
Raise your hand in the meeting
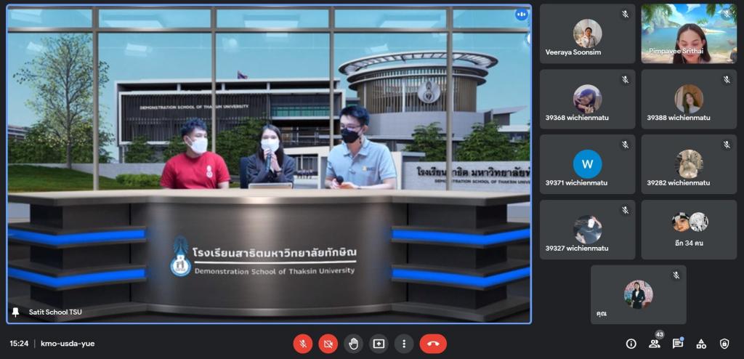pyautogui.click(x=354, y=343)
